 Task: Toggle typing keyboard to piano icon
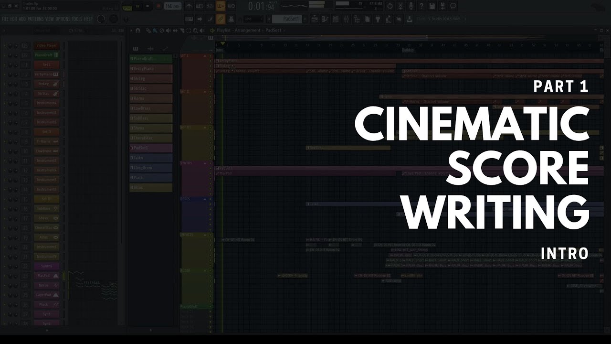coord(189,19)
